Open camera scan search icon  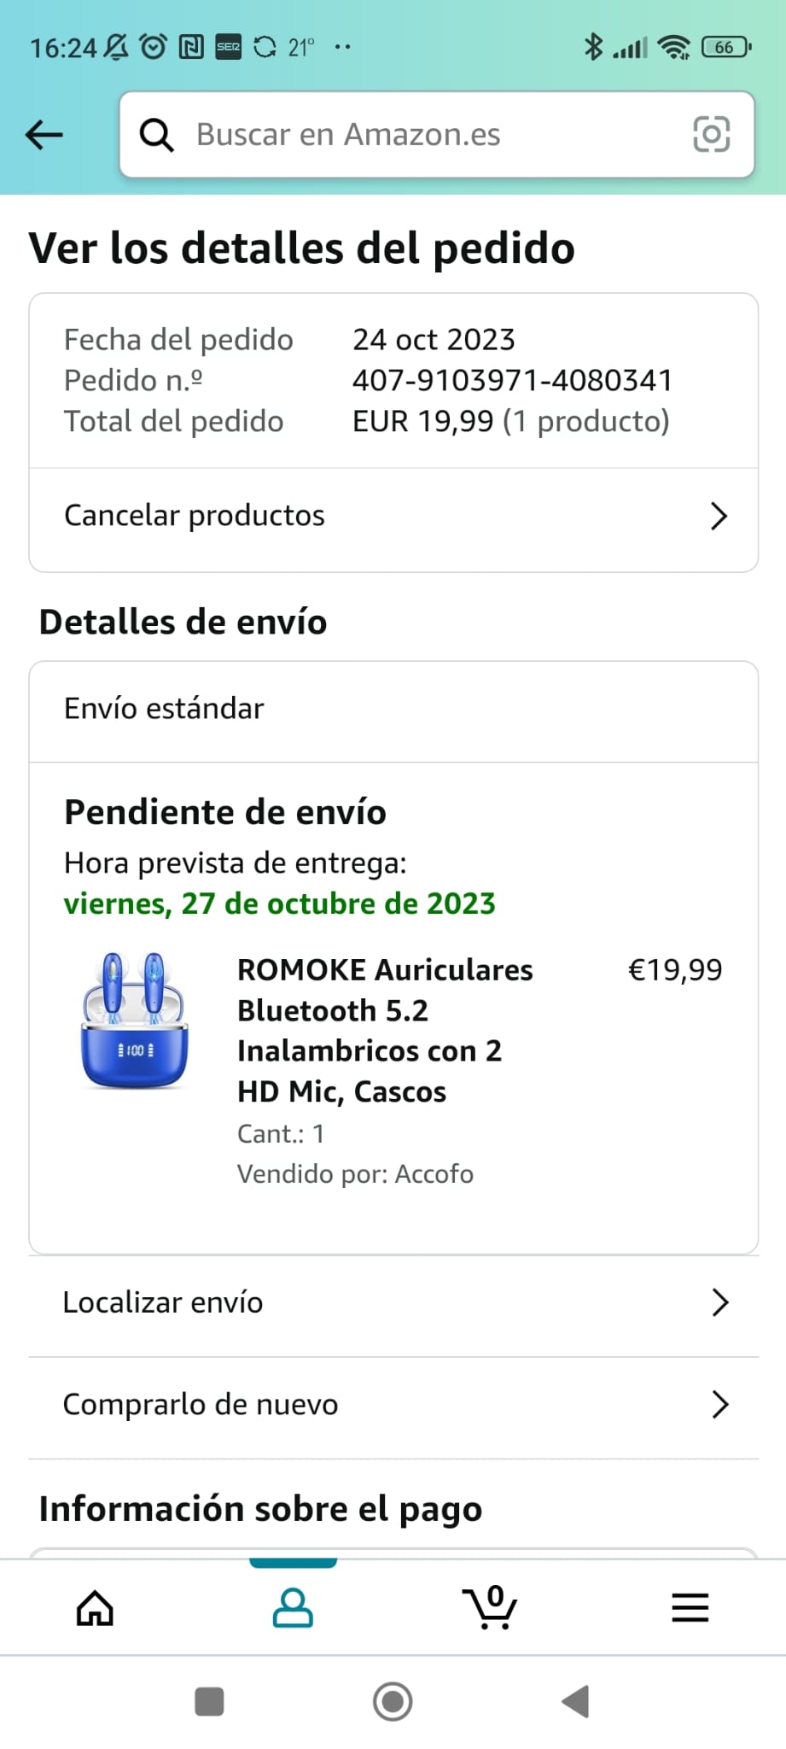711,135
